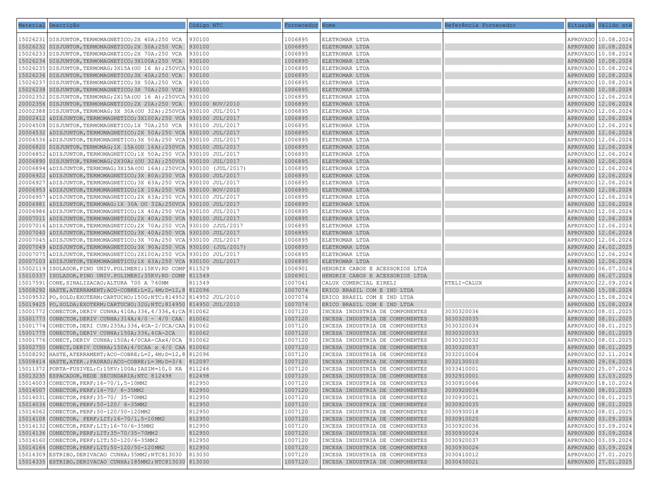
Task: Select reference number 3030320036
Action: click(x=461, y=312)
